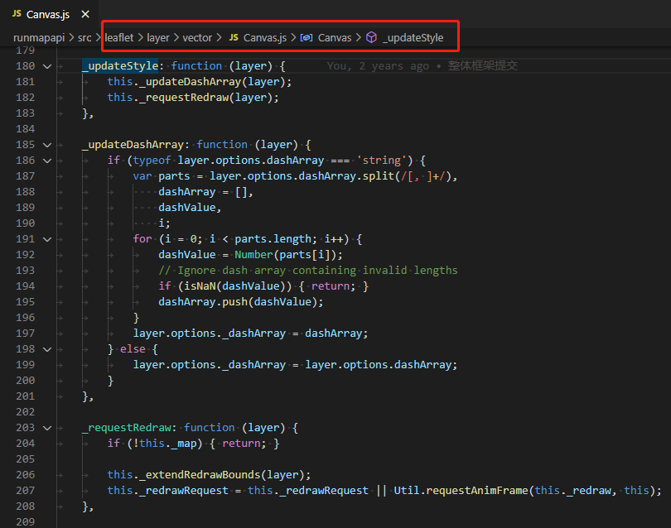Click the JS file icon in the breadcrumb bar
The image size is (671, 528).
tap(236, 37)
